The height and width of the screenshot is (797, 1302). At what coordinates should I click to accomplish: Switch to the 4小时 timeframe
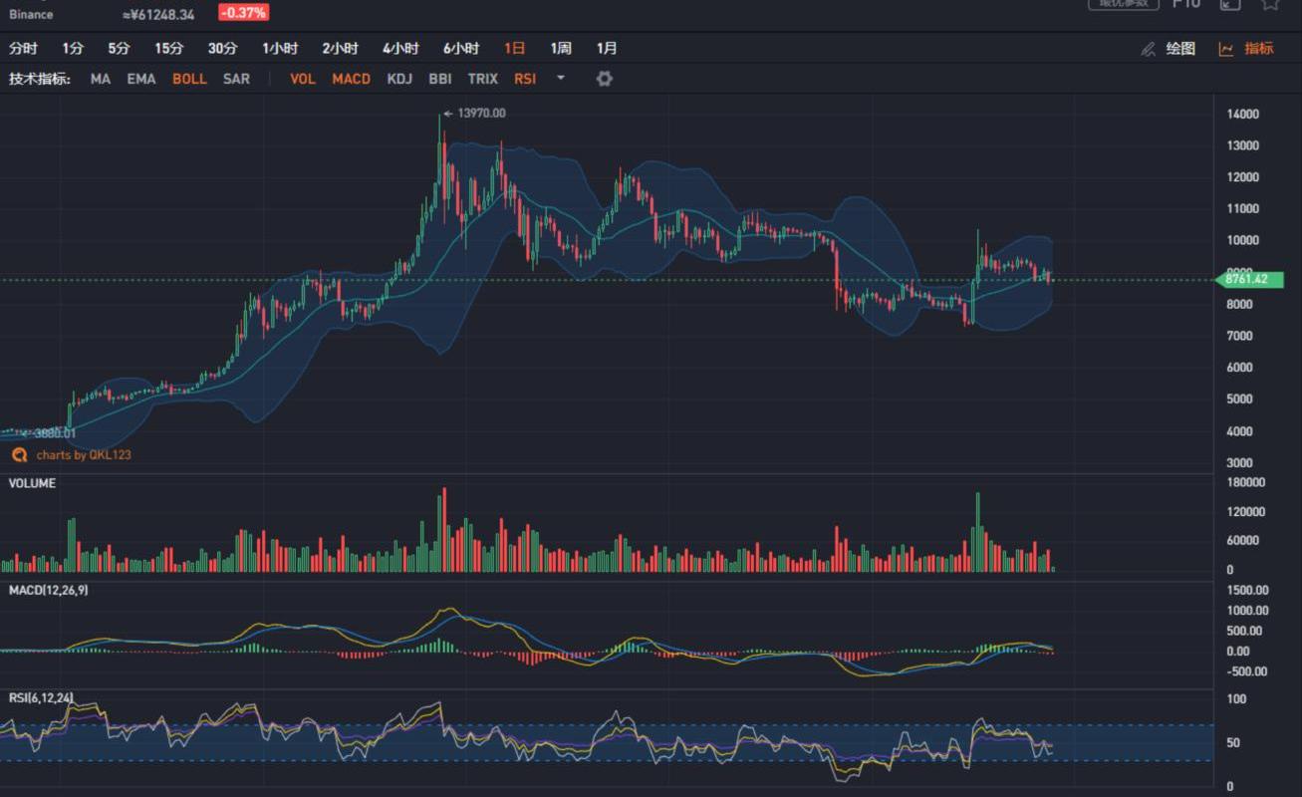[400, 49]
